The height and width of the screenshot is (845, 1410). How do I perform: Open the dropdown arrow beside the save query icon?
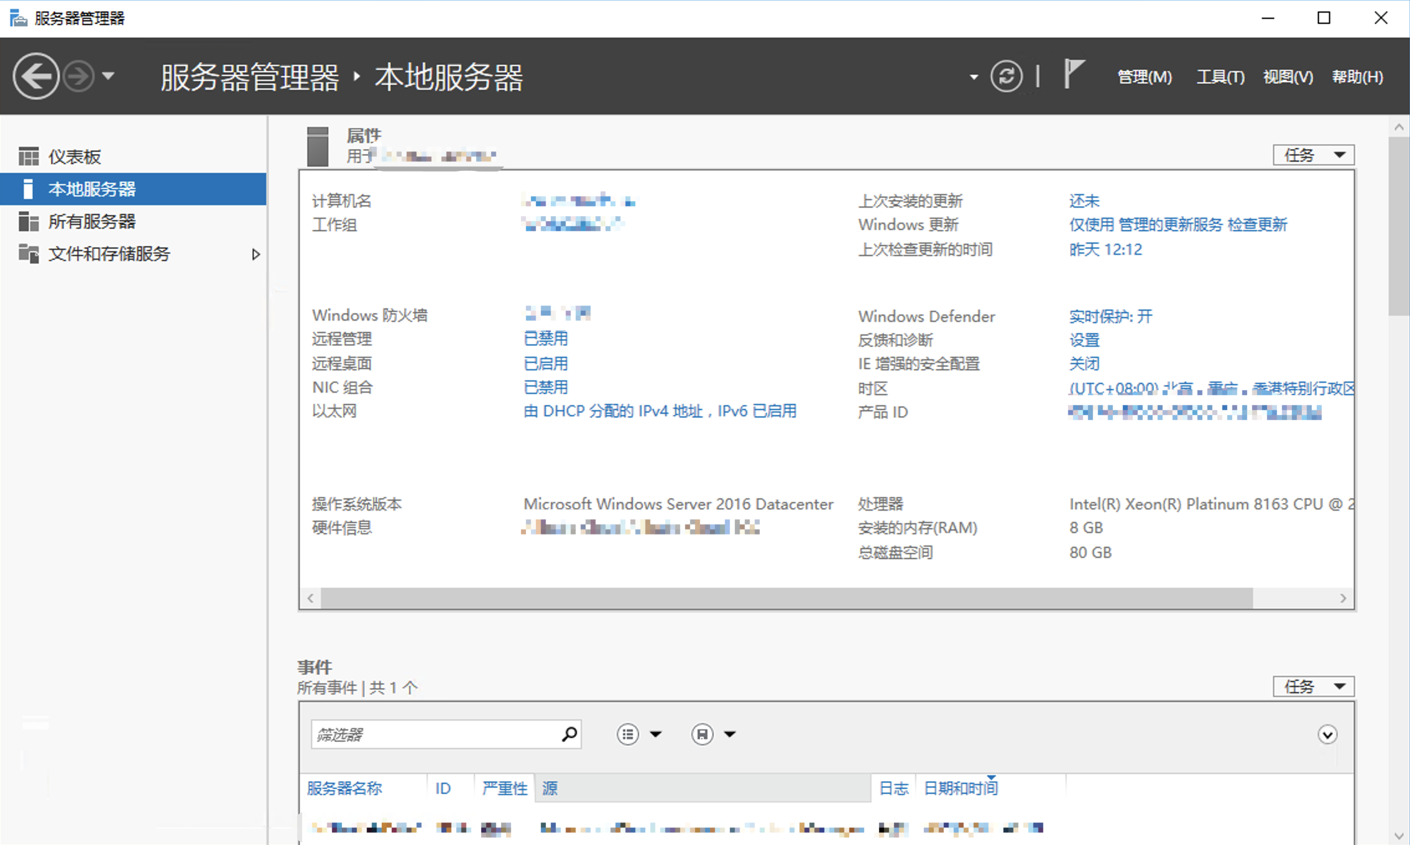pyautogui.click(x=730, y=734)
